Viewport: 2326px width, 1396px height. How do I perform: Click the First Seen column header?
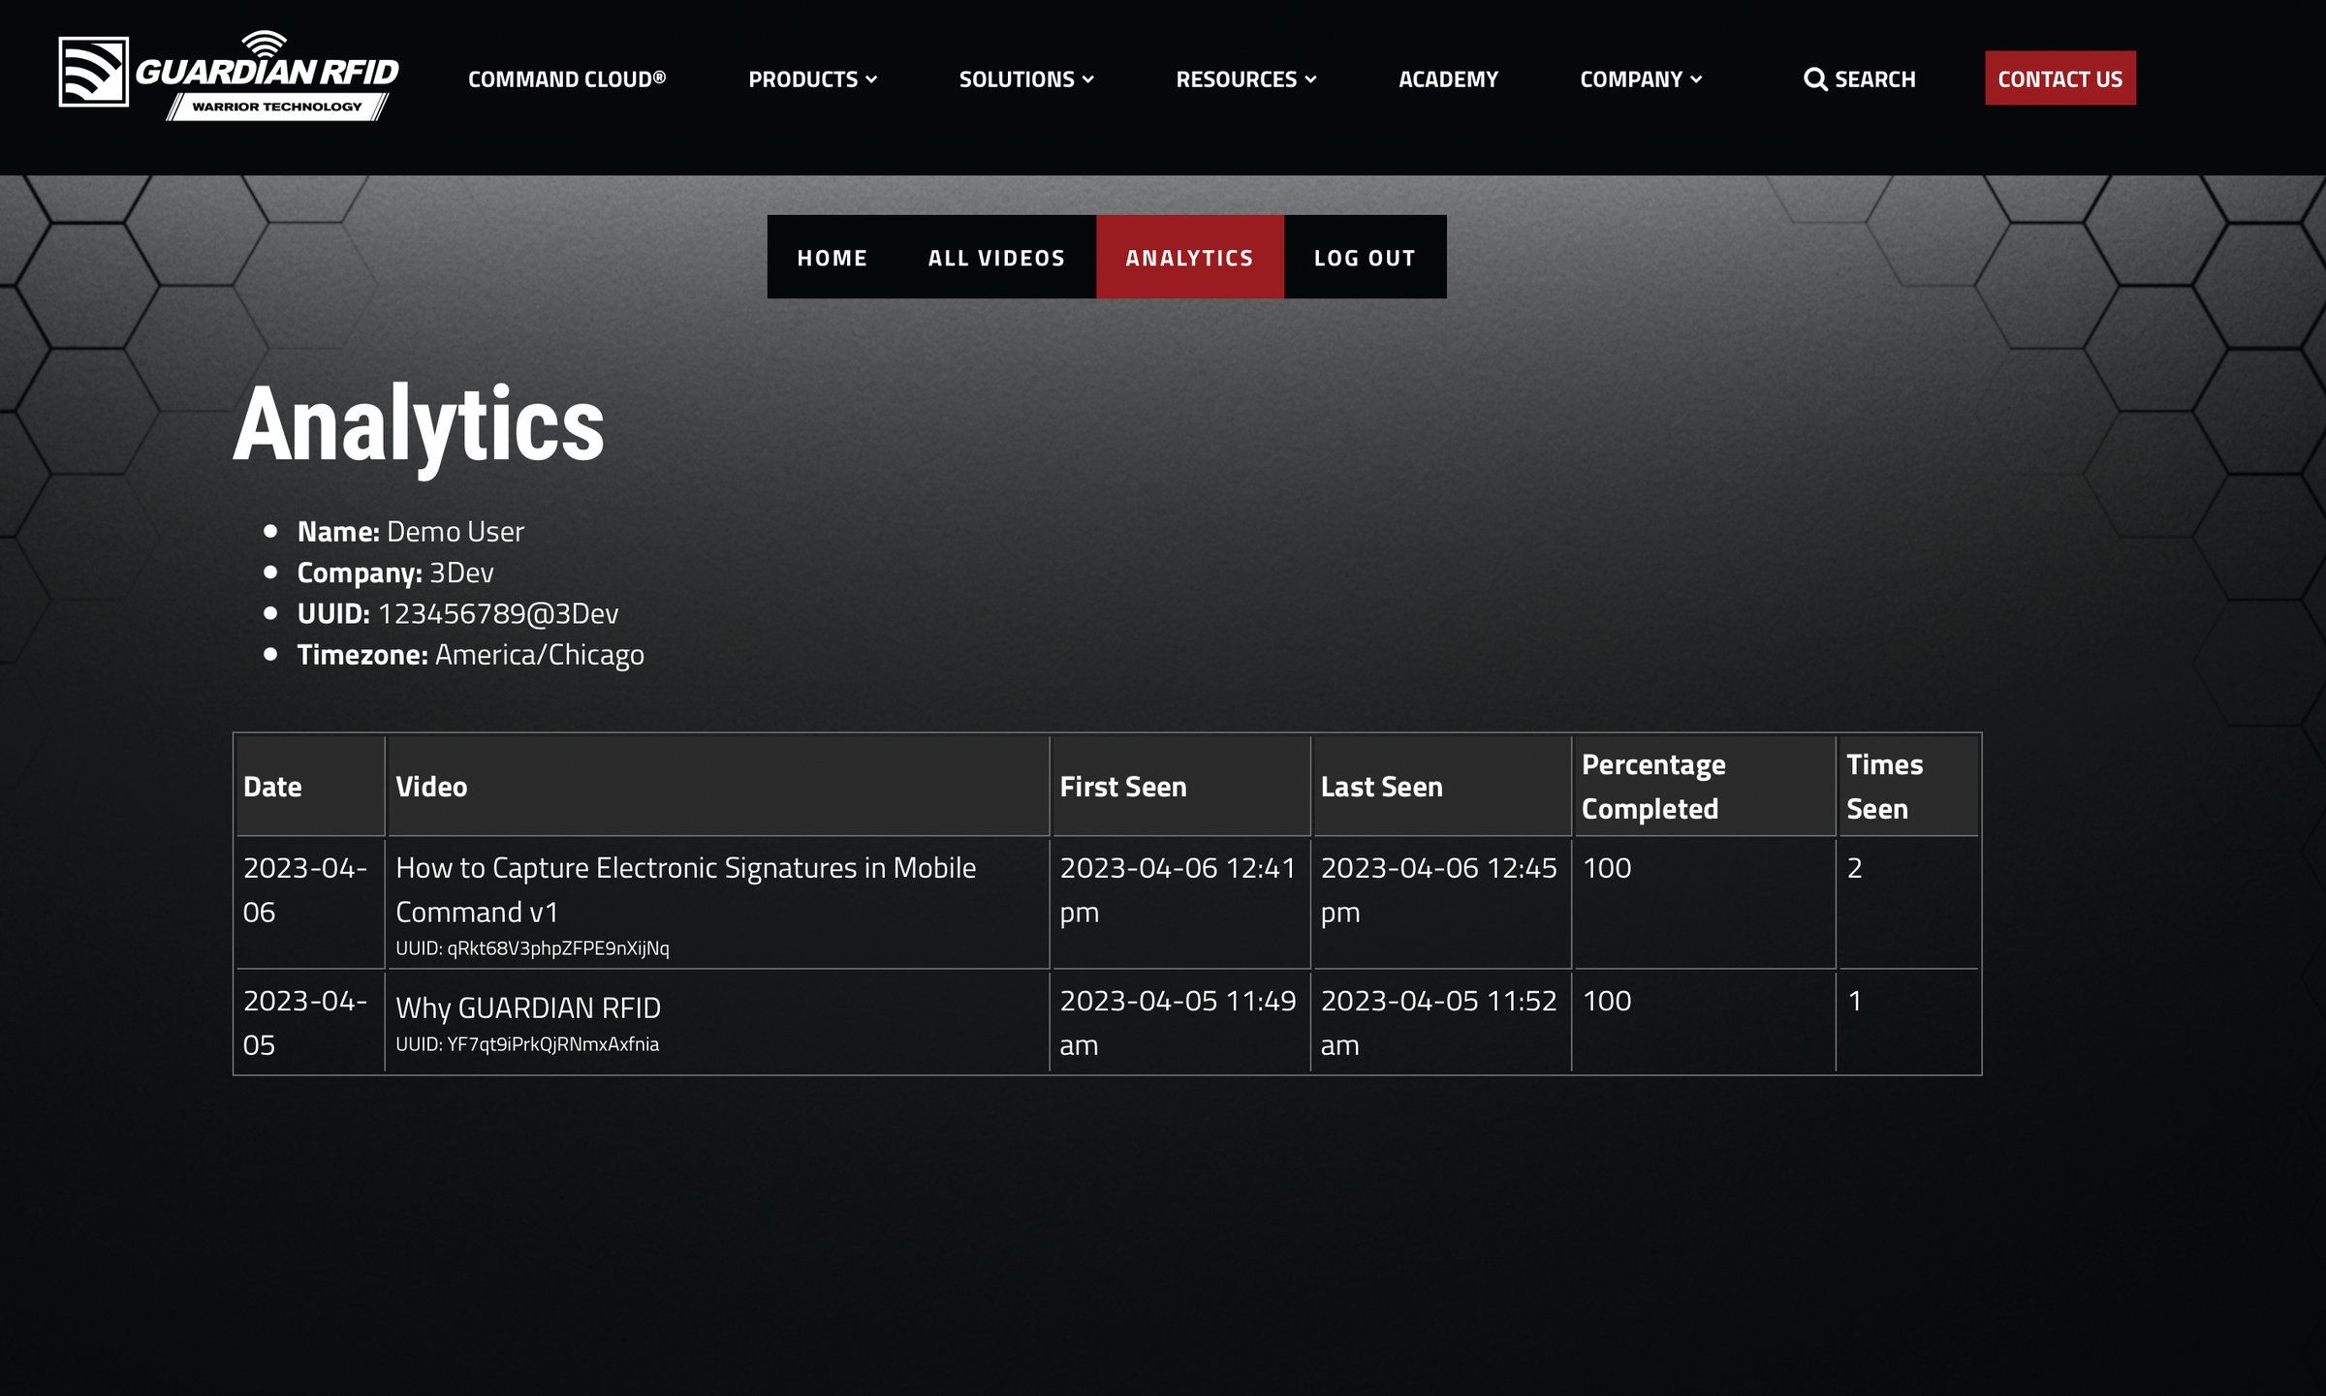(x=1181, y=786)
